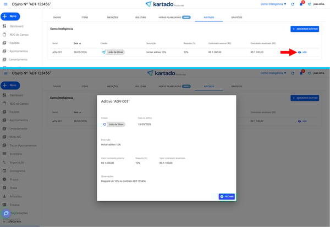Image resolution: width=330 pixels, height=227 pixels.
Task: Open Cronograma in the dimmed sidebar
Action: [14, 171]
